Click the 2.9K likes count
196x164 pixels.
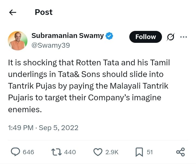(112, 152)
